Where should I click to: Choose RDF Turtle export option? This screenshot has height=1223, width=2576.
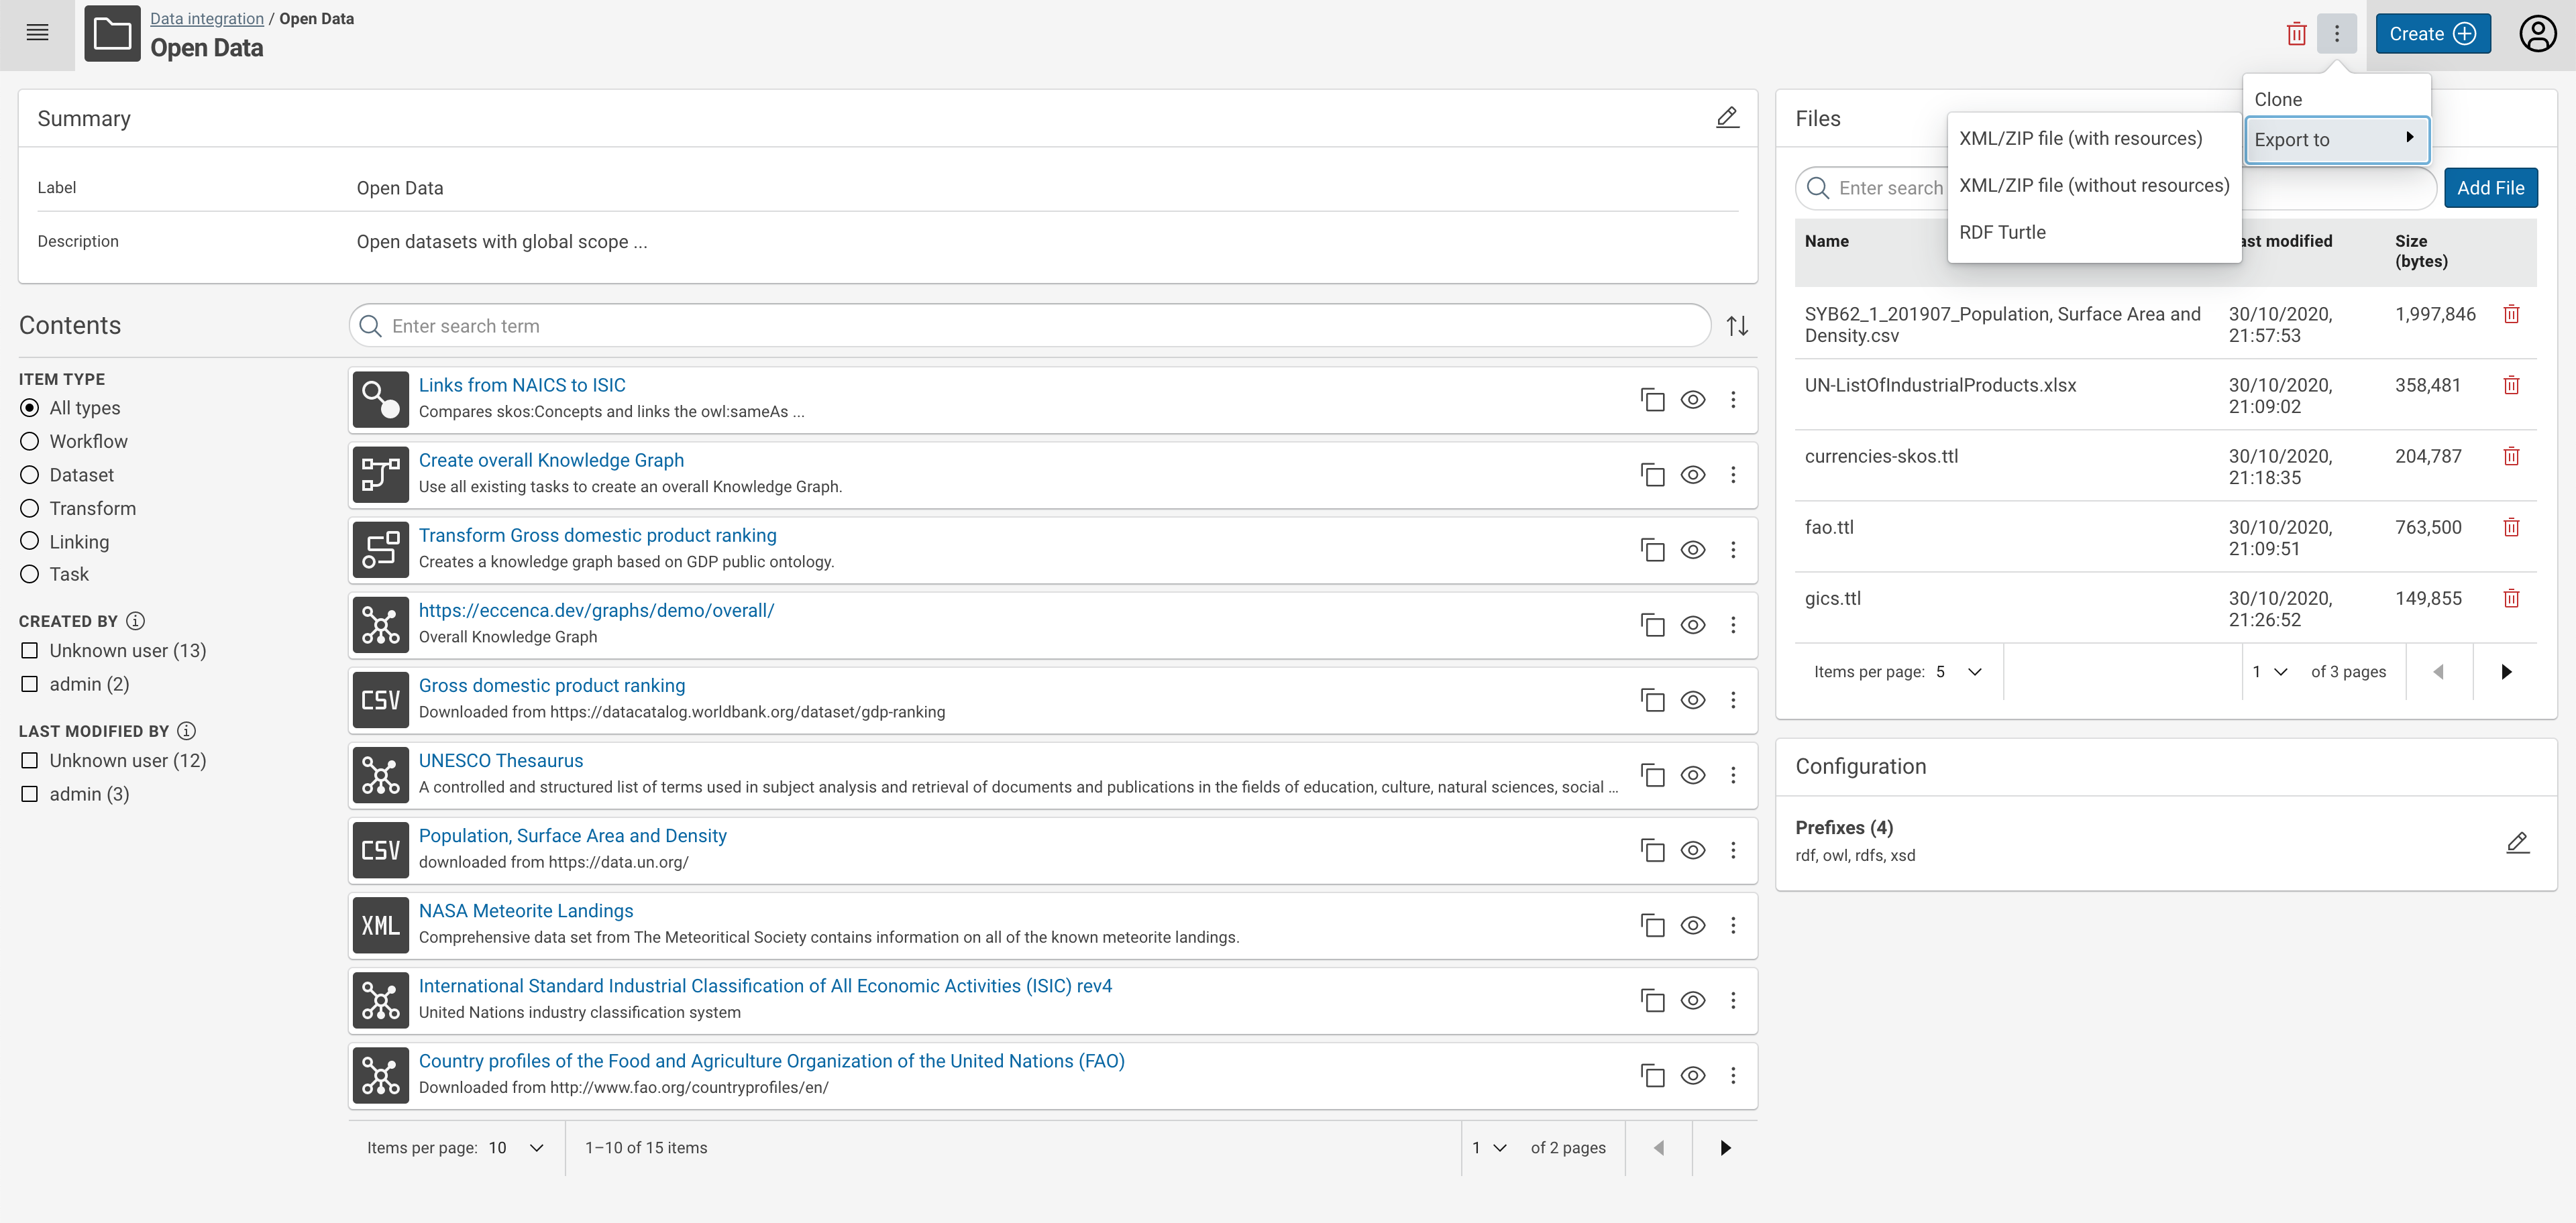[2002, 232]
